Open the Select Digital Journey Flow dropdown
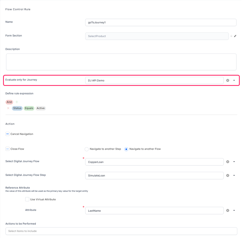 234,162
